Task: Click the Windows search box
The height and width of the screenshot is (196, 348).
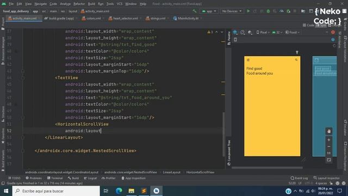Action: click(x=56, y=191)
